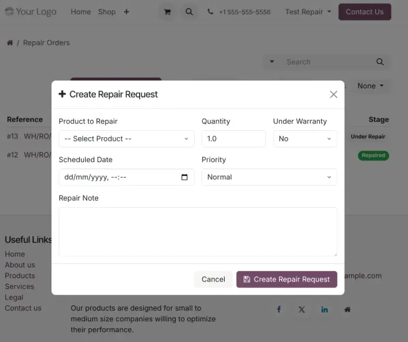The width and height of the screenshot is (408, 342).
Task: Open the LinkedIn social icon
Action: [x=325, y=309]
